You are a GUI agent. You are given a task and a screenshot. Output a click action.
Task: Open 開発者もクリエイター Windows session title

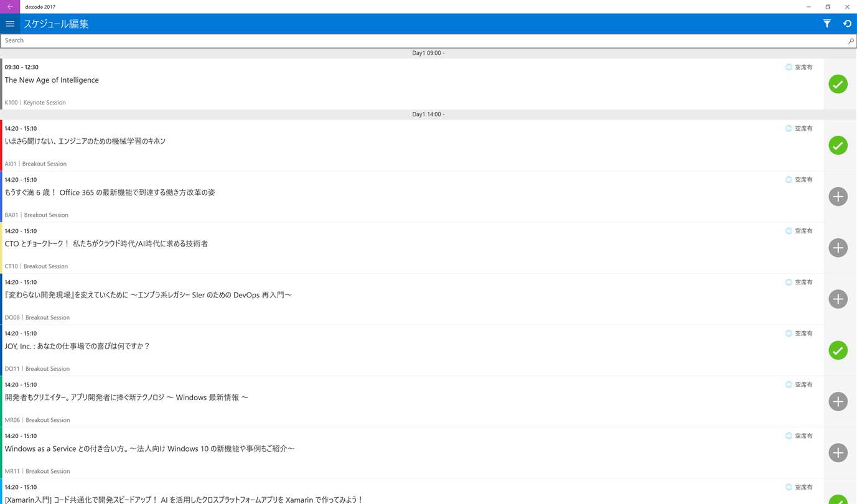click(126, 398)
